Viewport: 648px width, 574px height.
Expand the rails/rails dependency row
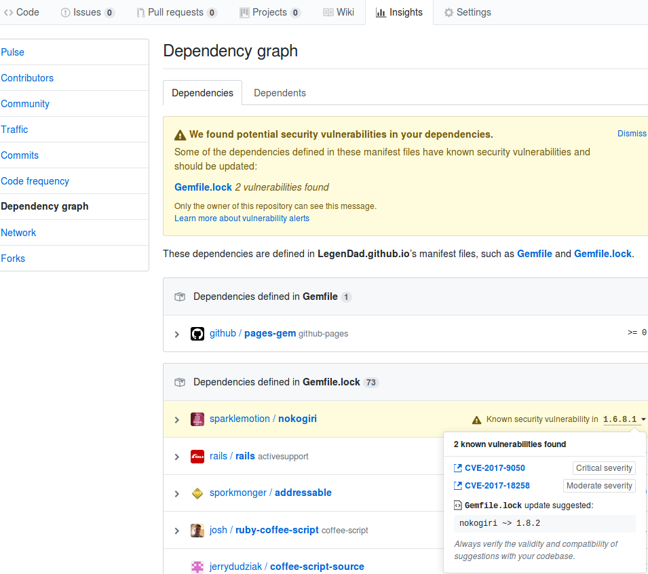click(177, 457)
